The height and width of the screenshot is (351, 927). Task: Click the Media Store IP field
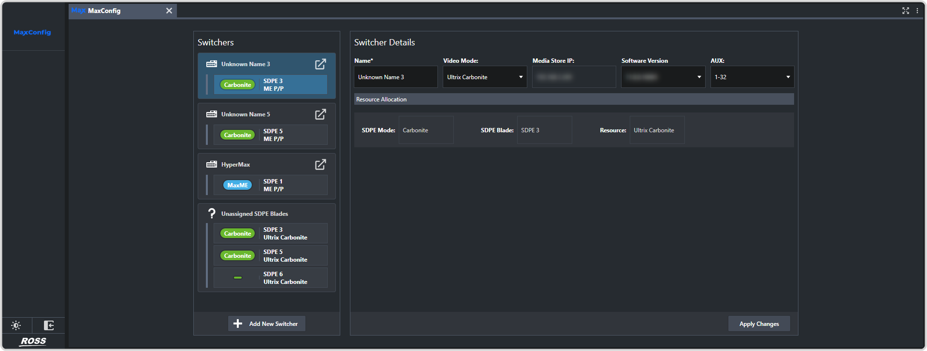[x=574, y=77]
